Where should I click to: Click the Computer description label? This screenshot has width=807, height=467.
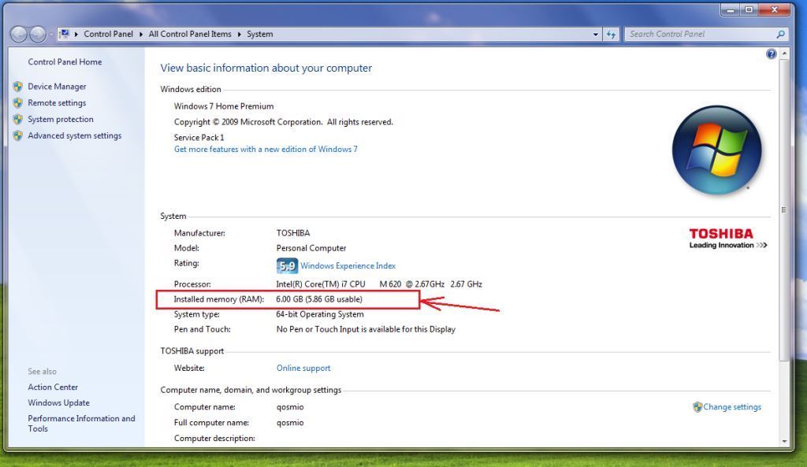point(214,438)
